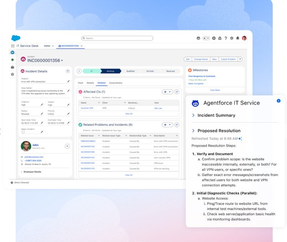Refresh Related Problems and Incidents list

(x=176, y=125)
